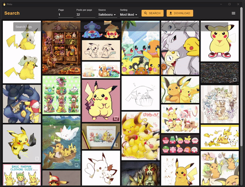
Task: Open the multiple Raichu artwork thumbnail
Action: click(220, 168)
